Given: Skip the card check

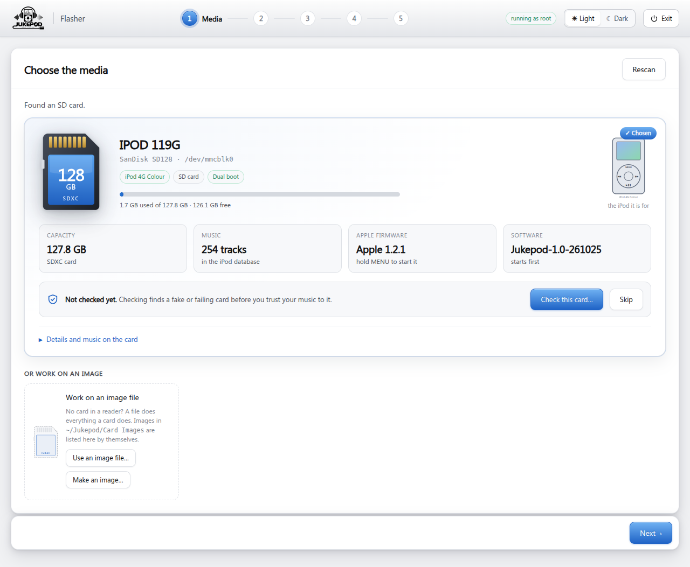Looking at the screenshot, I should (626, 299).
